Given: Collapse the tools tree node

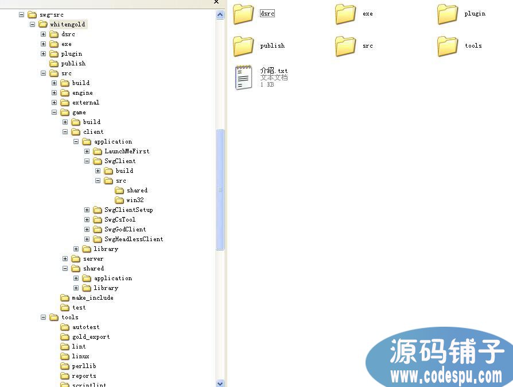Looking at the screenshot, I should point(43,318).
